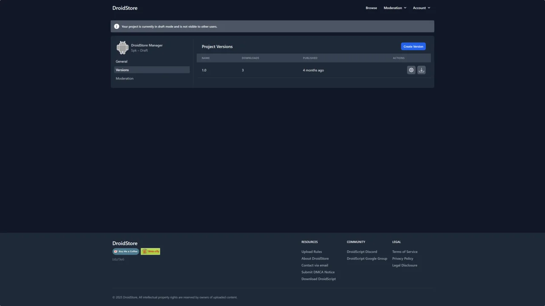Click the Published column header

coord(310,58)
